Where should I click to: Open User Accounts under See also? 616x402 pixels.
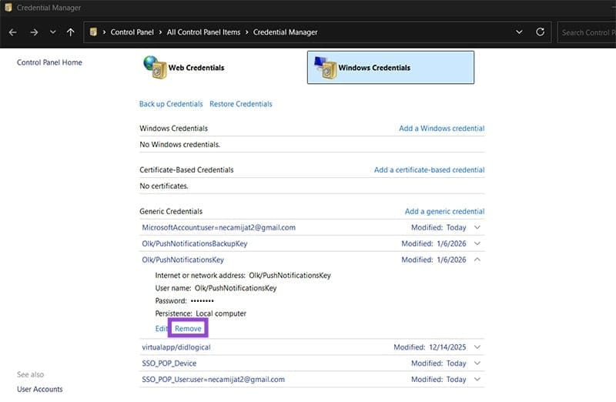[x=40, y=390]
